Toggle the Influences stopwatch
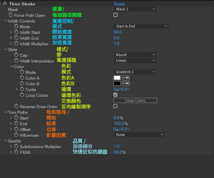 [16, 135]
